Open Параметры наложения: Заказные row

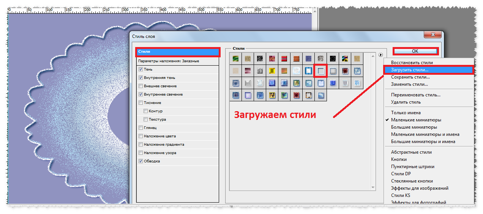tap(178, 61)
